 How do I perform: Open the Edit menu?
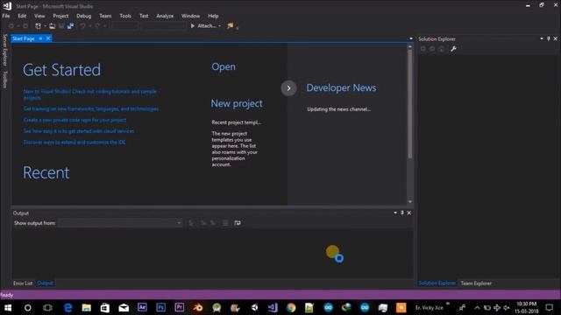(22, 16)
